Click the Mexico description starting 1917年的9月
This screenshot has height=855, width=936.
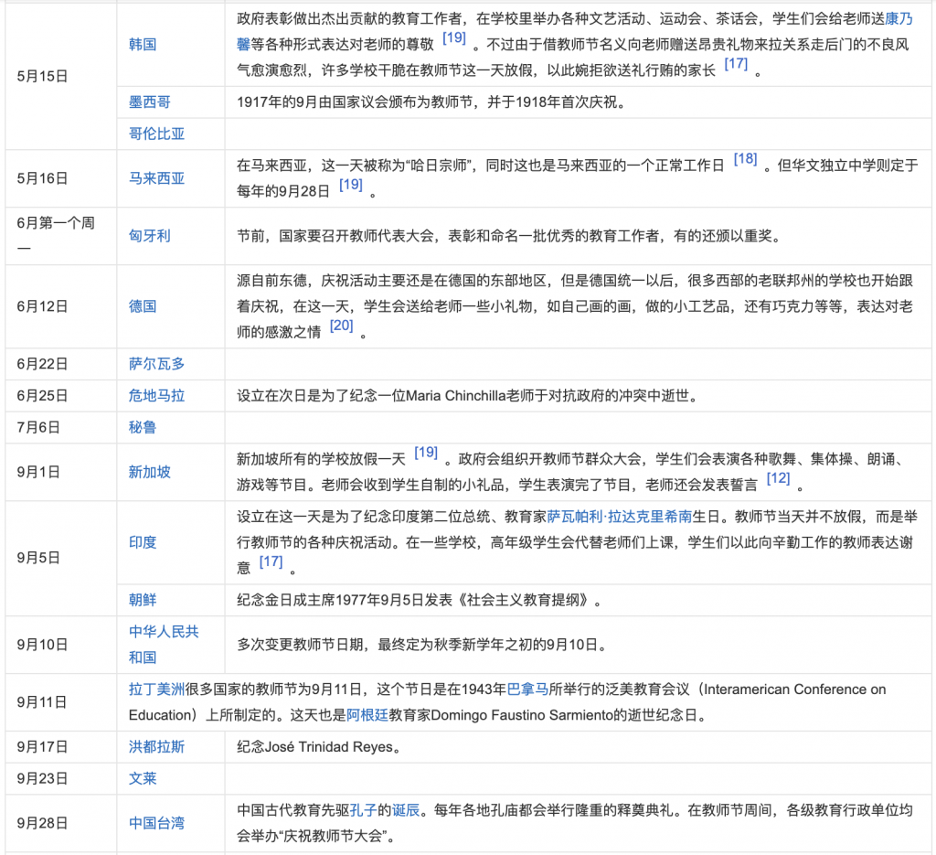433,102
